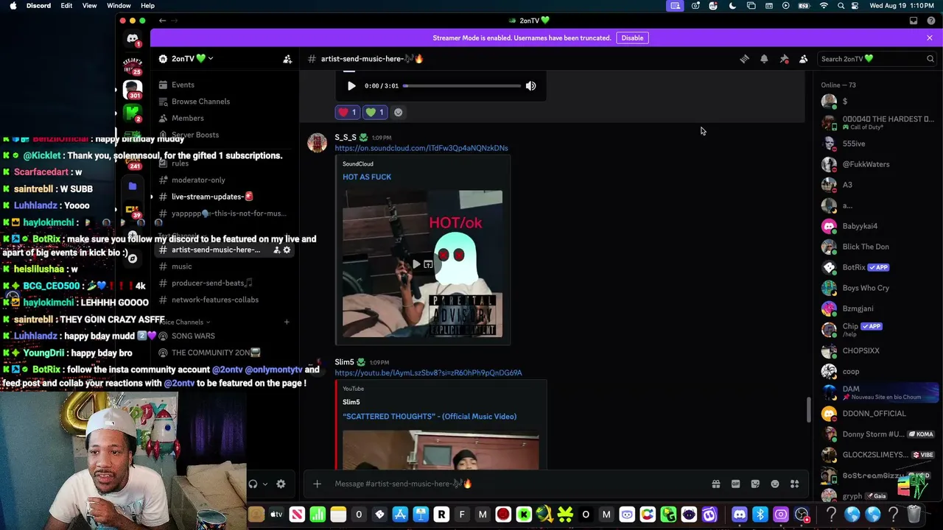Open Trash in the Dock
943x530 pixels.
coord(914,515)
